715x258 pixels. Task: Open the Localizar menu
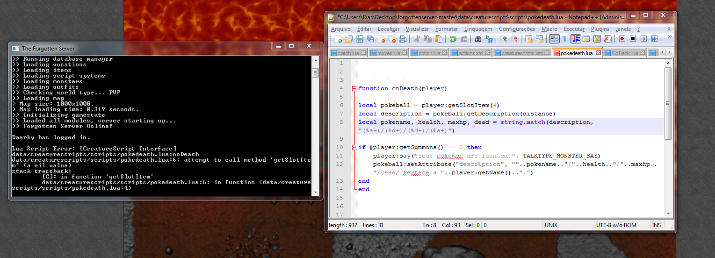(389, 29)
